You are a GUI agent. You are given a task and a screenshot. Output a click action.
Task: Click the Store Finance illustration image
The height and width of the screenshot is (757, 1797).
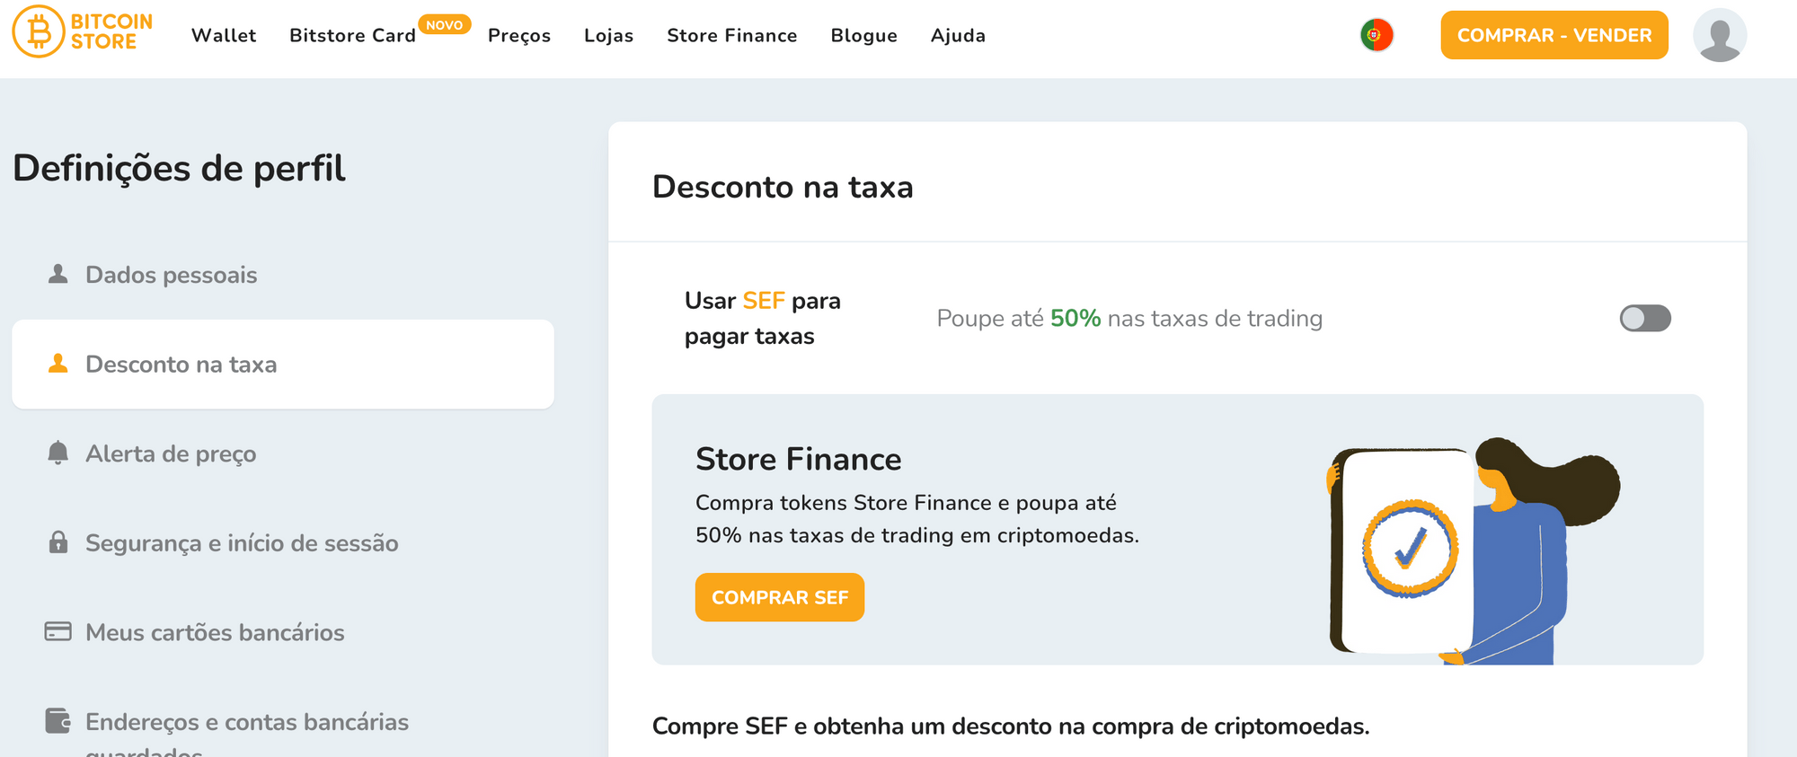coord(1474,551)
